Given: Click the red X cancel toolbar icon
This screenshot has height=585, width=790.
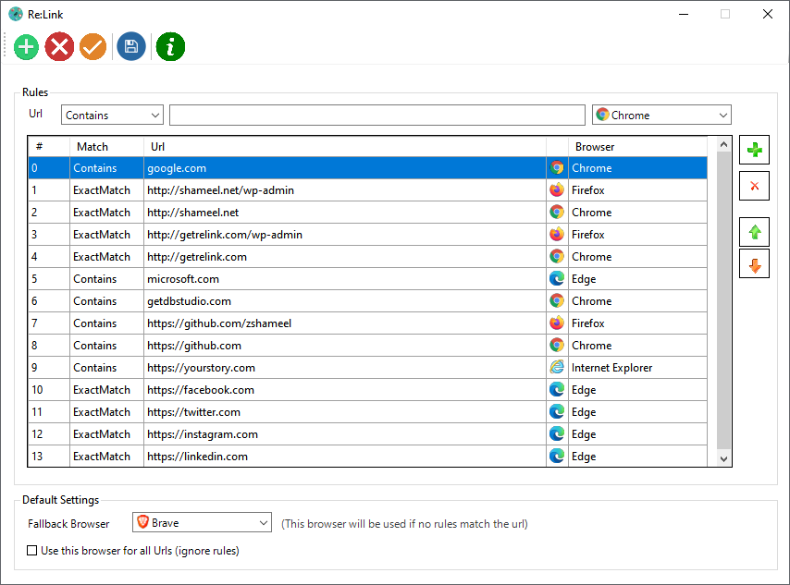Looking at the screenshot, I should pyautogui.click(x=59, y=46).
